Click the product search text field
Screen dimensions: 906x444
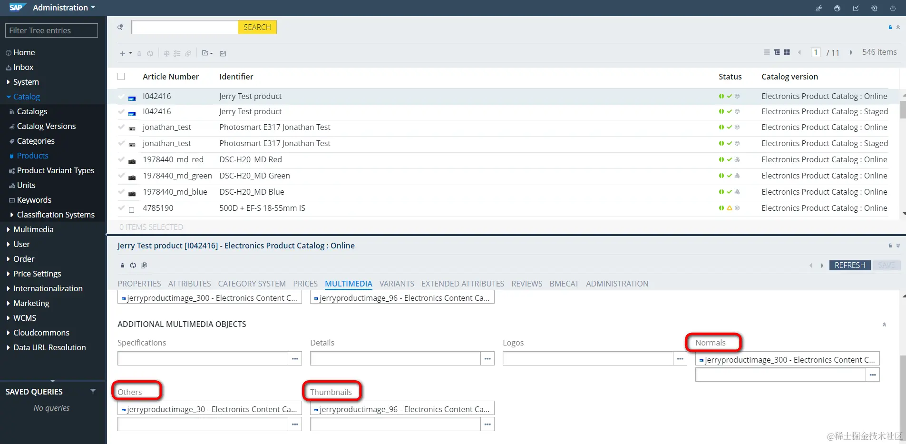tap(185, 27)
